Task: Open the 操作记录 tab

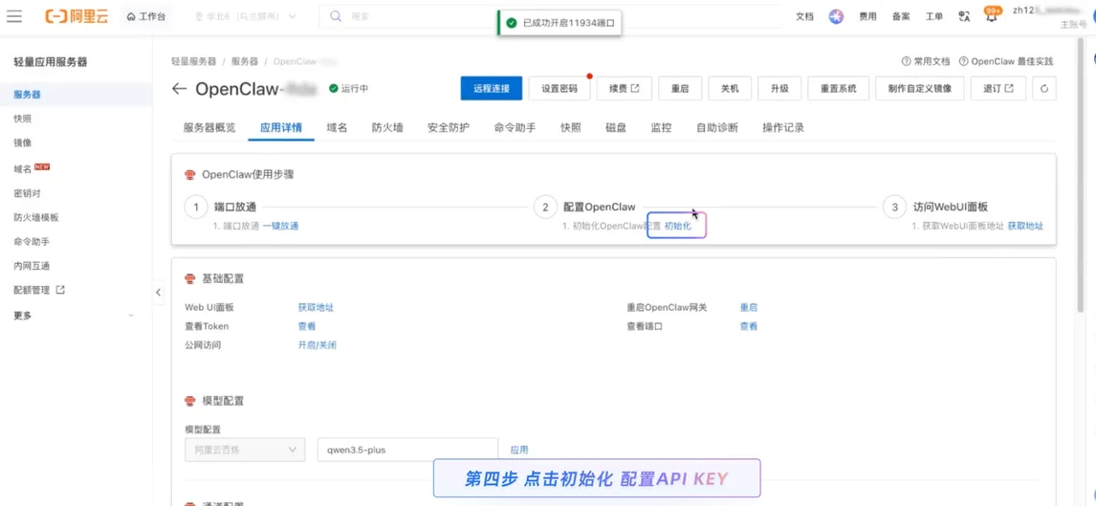Action: coord(783,128)
